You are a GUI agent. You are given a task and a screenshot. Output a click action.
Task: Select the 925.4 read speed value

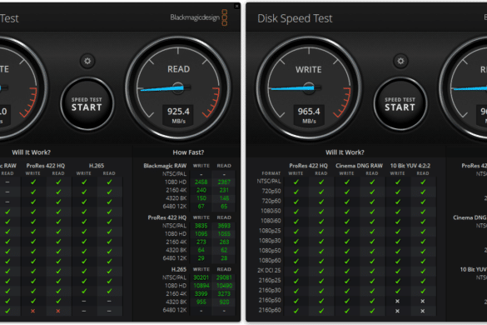point(178,112)
